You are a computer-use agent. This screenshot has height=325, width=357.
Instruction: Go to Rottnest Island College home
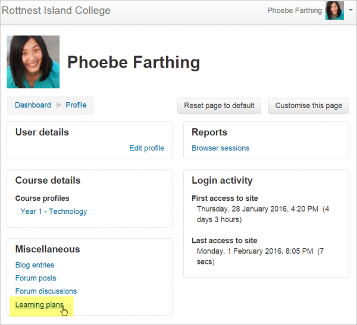(56, 11)
